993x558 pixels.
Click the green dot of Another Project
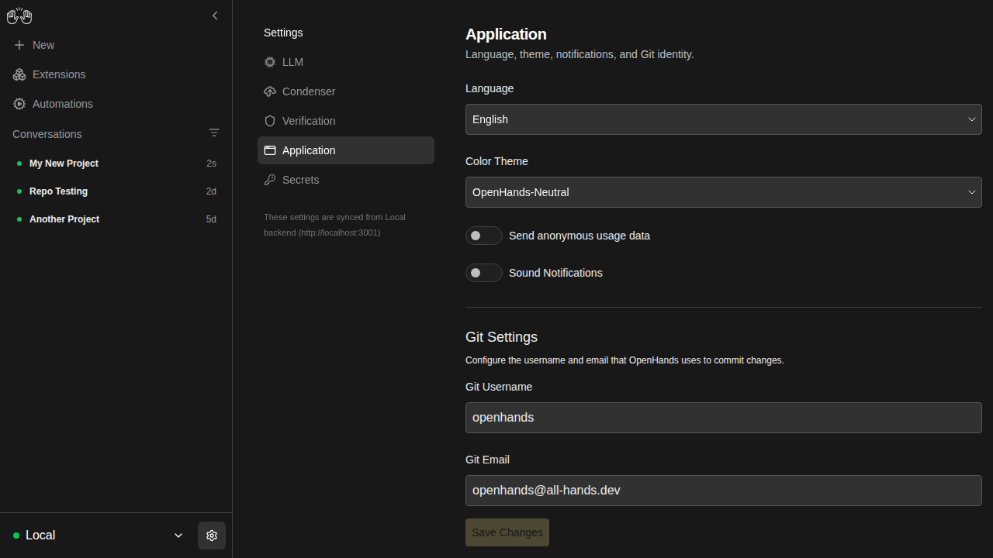19,219
